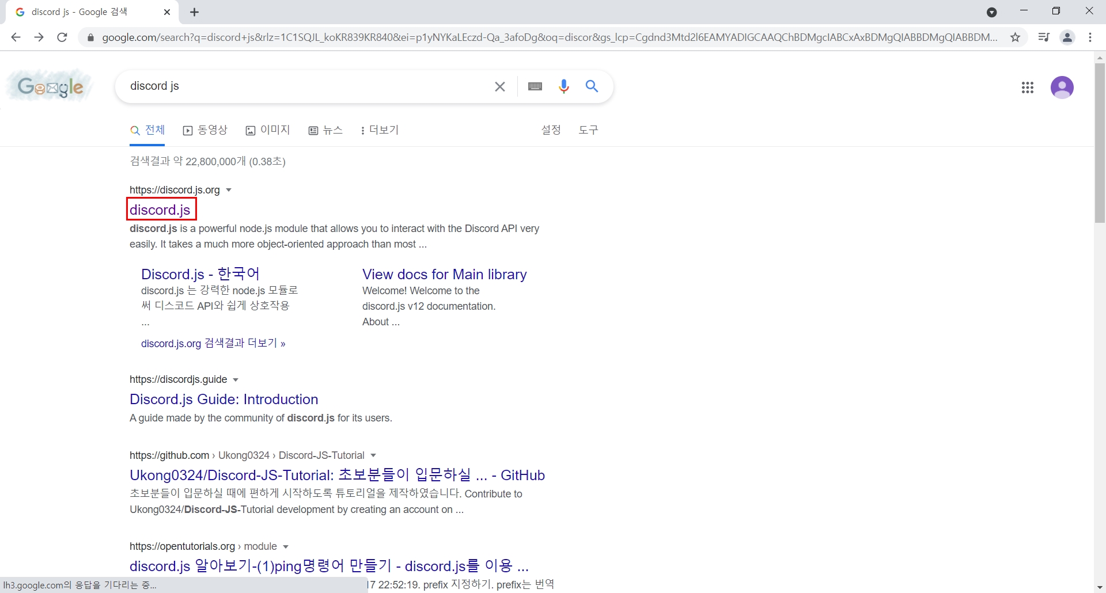Open the Ukong0324/Discord-JS-Tutorial GitHub result
This screenshot has width=1106, height=593.
(x=337, y=475)
